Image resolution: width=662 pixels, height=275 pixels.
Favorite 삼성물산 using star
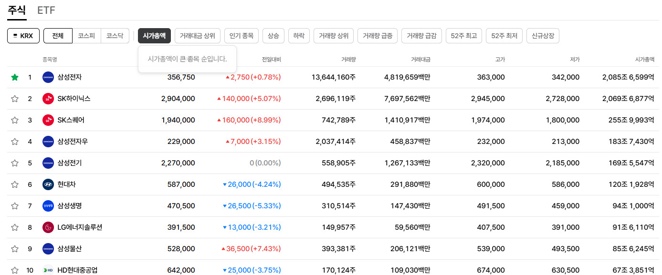pos(15,249)
